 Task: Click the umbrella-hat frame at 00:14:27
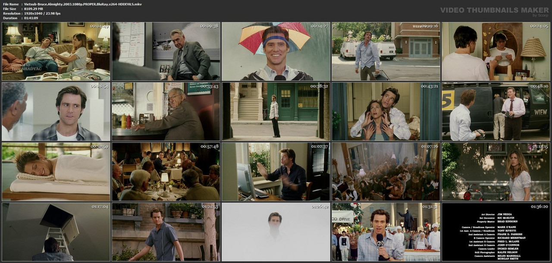coord(276,51)
